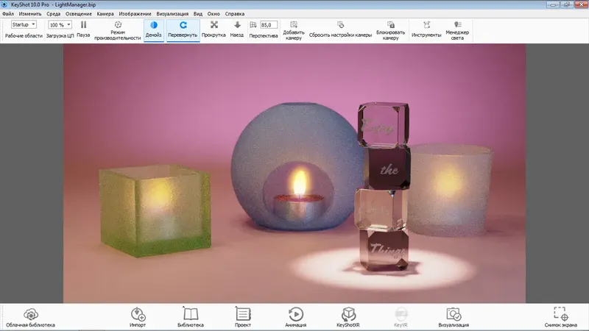
Task: Open the Анимация animation panel
Action: pyautogui.click(x=296, y=317)
